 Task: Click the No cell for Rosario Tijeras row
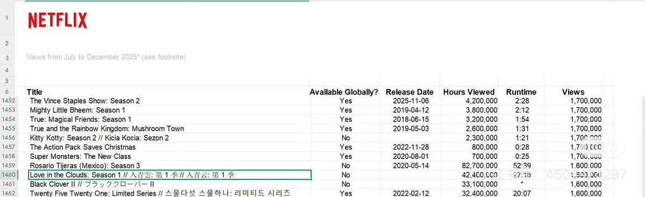pyautogui.click(x=345, y=165)
